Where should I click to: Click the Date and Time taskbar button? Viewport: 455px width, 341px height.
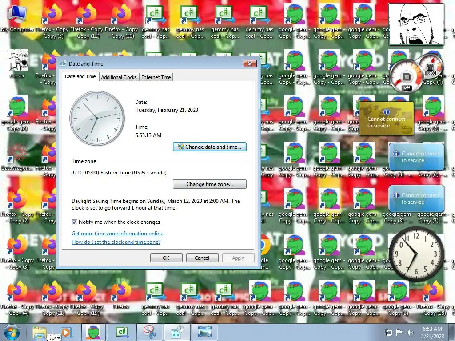point(177,332)
